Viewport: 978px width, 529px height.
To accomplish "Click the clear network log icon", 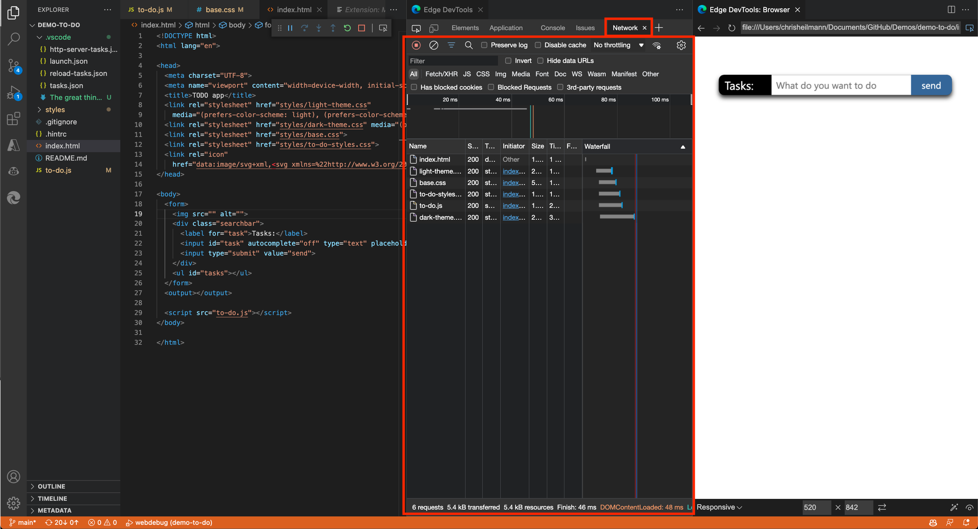I will 433,45.
